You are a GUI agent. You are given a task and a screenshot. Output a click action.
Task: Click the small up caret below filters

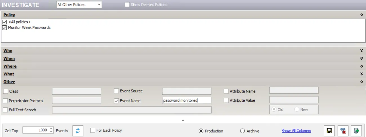click(x=183, y=120)
